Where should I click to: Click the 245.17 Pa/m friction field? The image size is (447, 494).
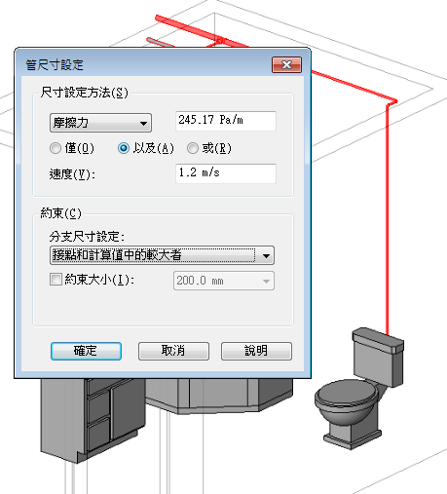(x=226, y=121)
